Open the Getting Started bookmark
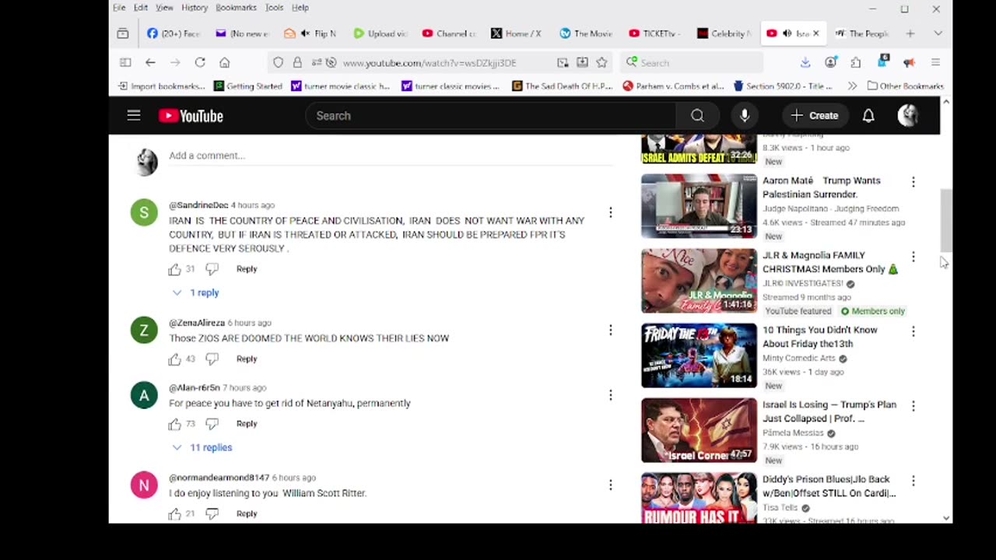Image resolution: width=996 pixels, height=560 pixels. pyautogui.click(x=248, y=86)
